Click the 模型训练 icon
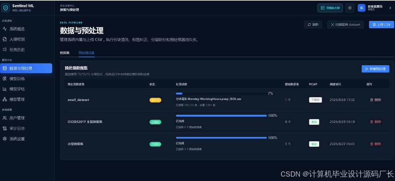Image resolution: width=395 pixels, height=181 pixels. (x=5, y=79)
